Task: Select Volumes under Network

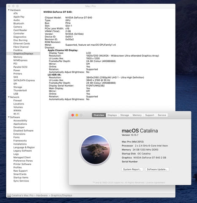Action: coord(18,107)
